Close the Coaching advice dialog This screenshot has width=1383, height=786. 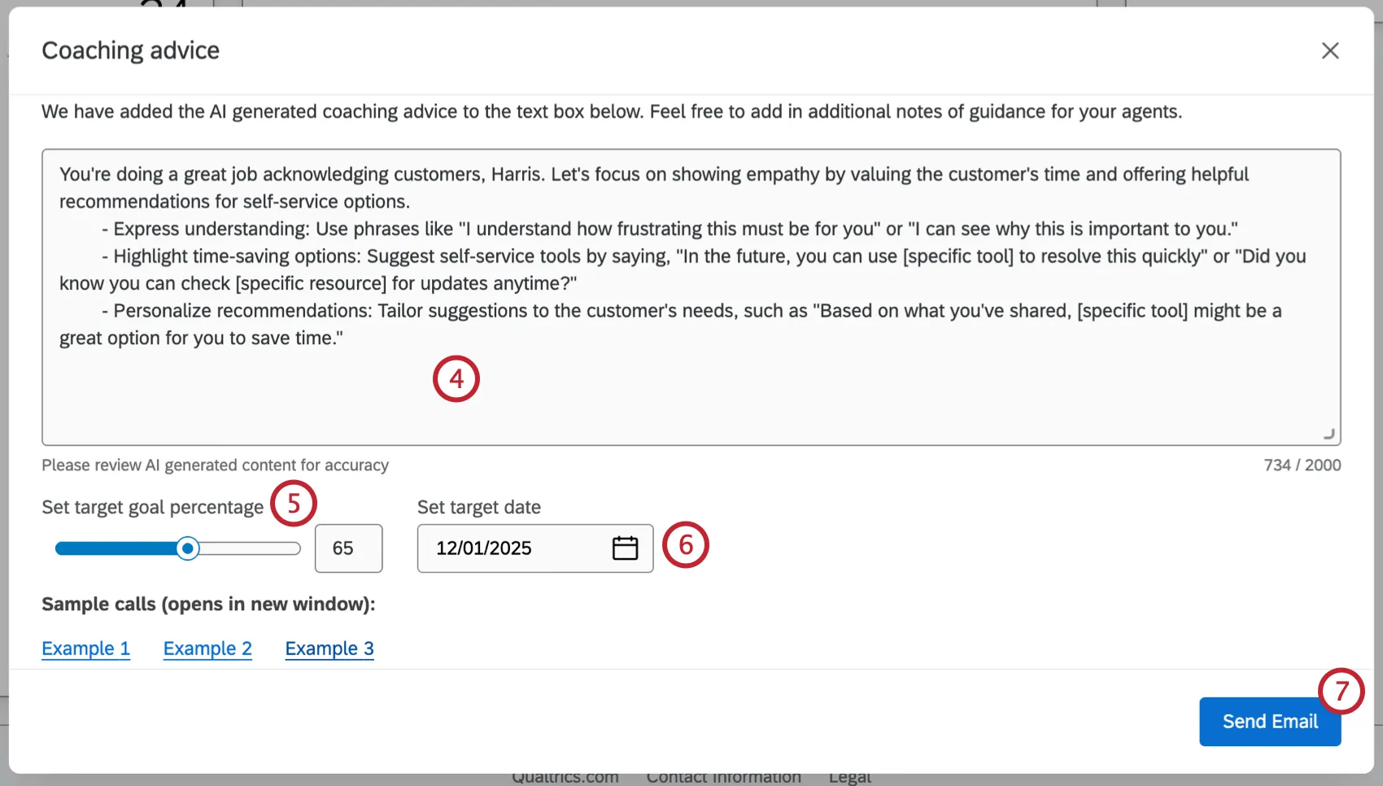point(1330,50)
